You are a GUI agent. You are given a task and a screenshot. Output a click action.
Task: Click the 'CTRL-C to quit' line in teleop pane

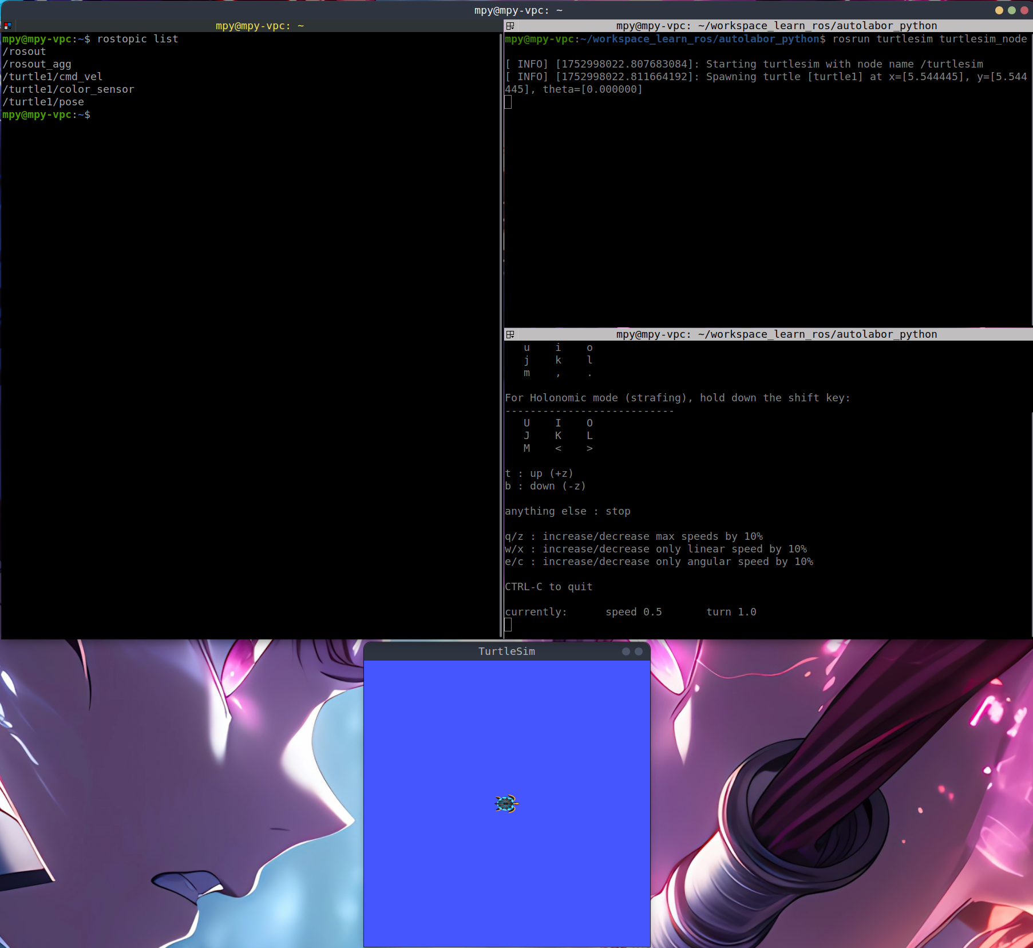coord(548,587)
